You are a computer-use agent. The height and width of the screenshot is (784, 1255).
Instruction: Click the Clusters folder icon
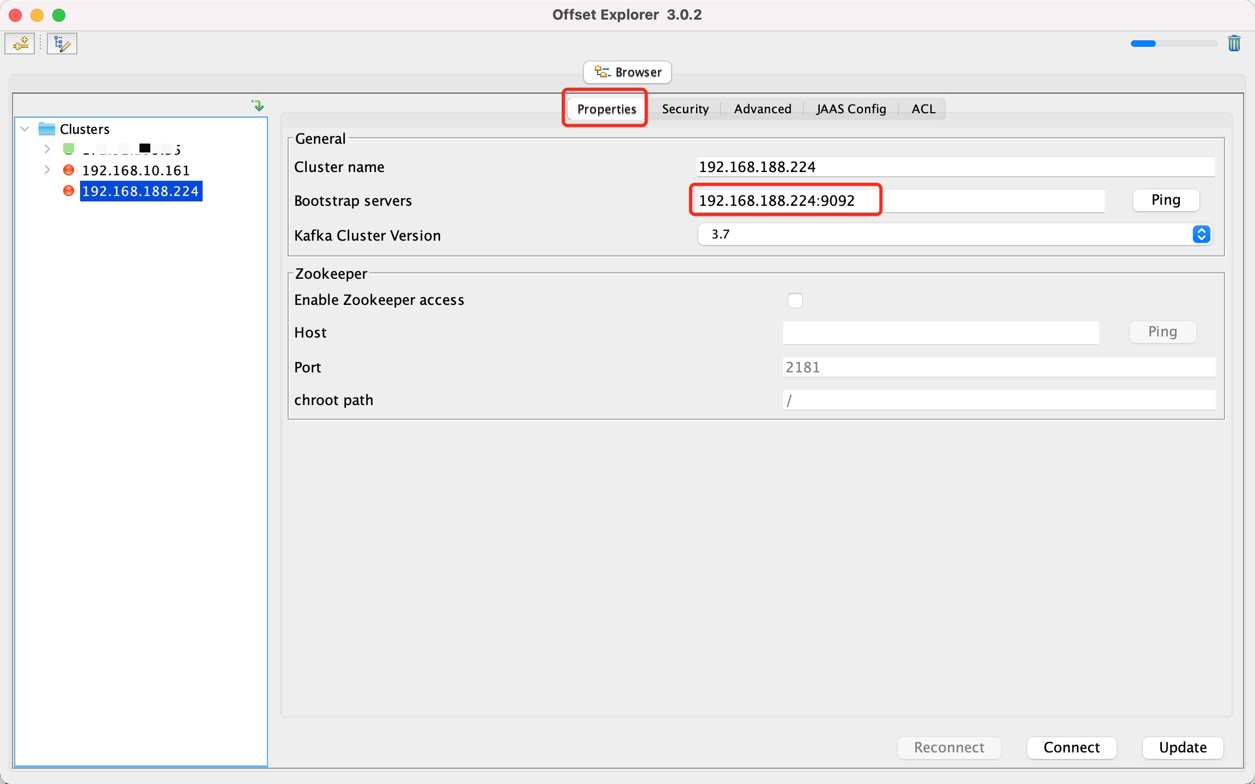47,129
